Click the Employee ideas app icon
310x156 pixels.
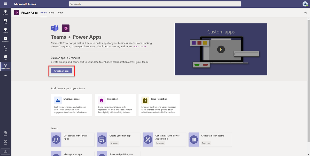tap(58, 100)
